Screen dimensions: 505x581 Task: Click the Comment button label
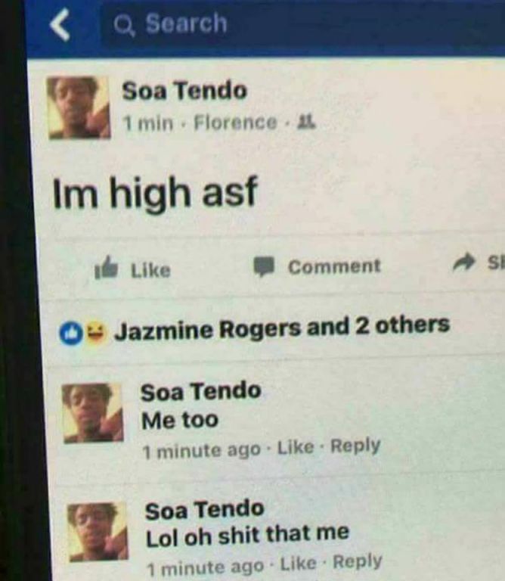point(334,266)
